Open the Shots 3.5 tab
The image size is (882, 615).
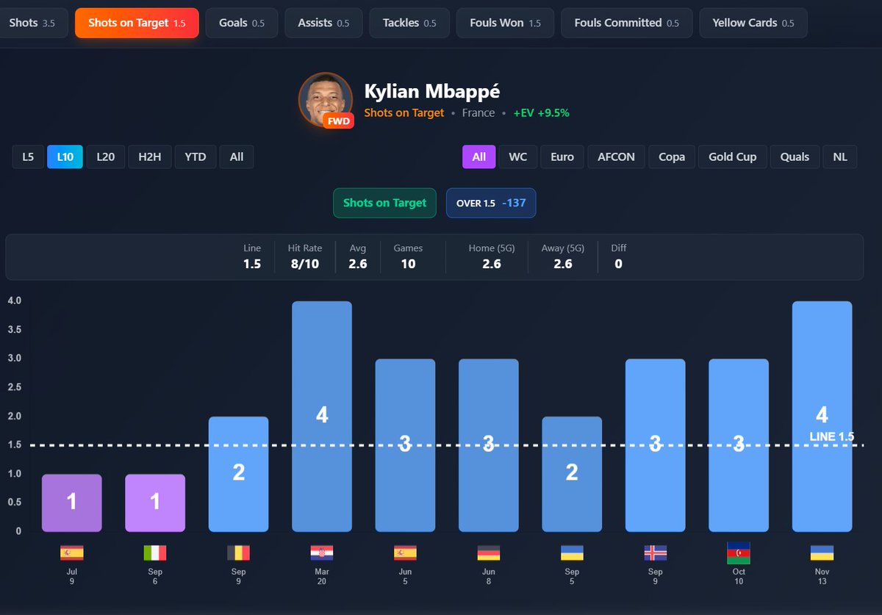[32, 23]
